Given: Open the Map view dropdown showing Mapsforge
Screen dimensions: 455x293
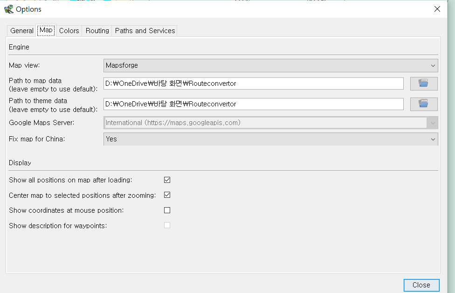Looking at the screenshot, I should (270, 65).
